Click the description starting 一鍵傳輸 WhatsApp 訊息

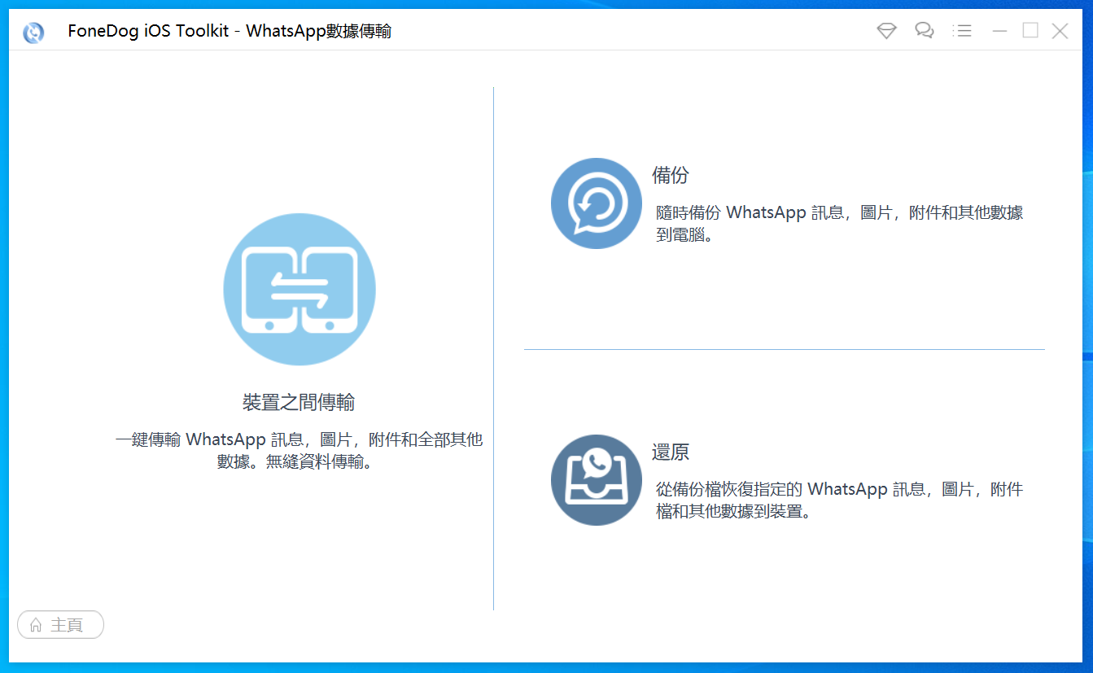[x=299, y=451]
